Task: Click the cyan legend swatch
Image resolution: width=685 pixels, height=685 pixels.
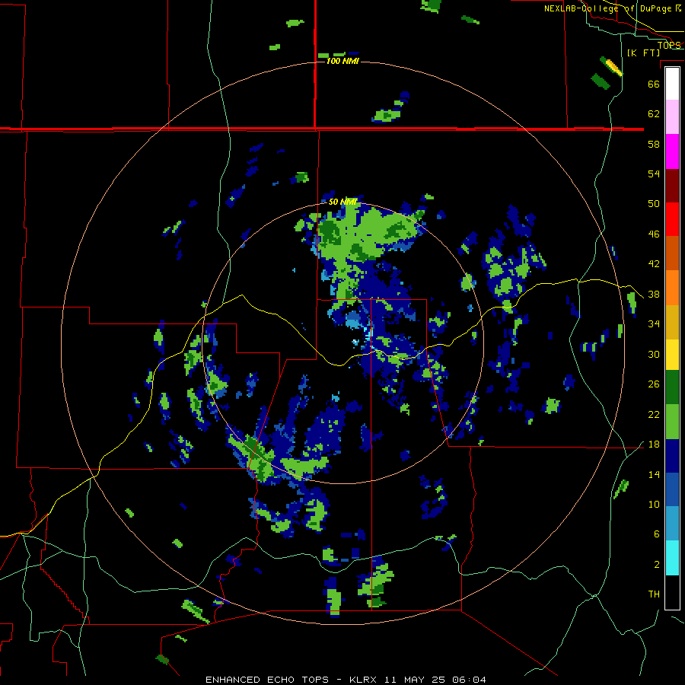Action: click(x=672, y=557)
